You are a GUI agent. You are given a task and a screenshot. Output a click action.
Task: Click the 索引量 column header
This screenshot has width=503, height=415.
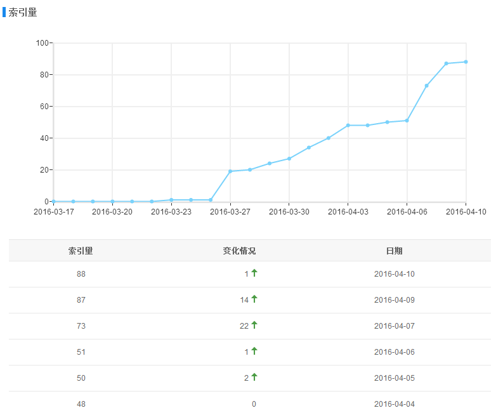[x=81, y=251]
